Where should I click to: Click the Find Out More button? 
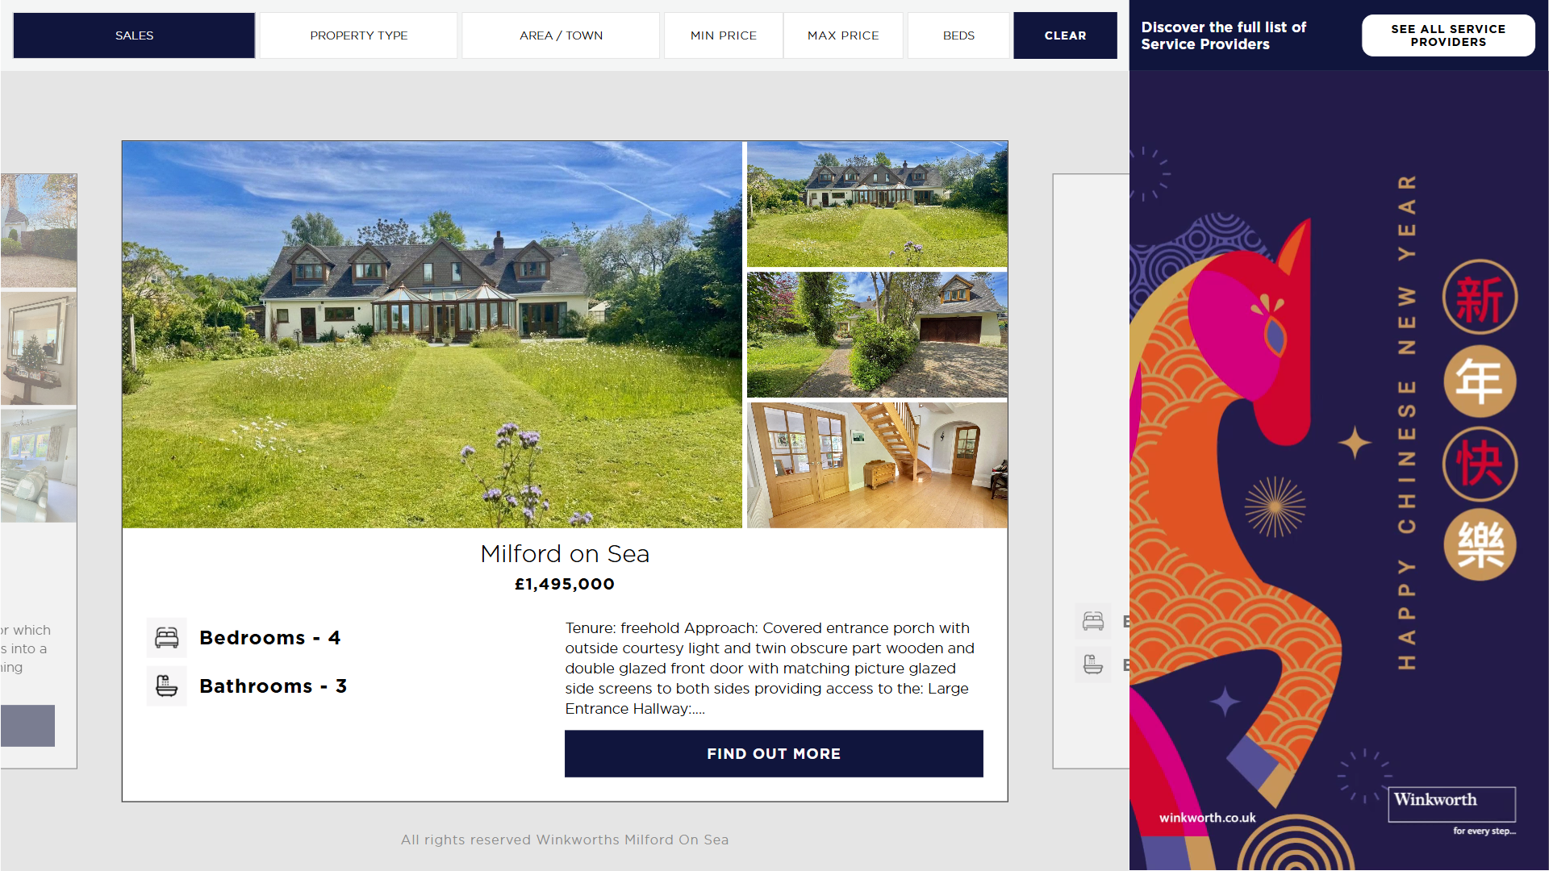click(774, 754)
